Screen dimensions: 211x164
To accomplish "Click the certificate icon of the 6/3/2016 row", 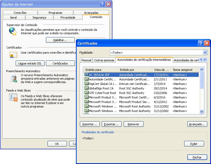I will [x=86, y=97].
